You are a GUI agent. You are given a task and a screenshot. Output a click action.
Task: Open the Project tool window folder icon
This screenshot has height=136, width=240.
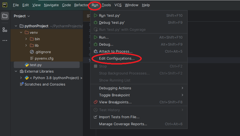(5, 16)
